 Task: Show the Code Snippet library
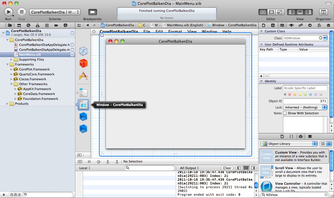coord(291,137)
